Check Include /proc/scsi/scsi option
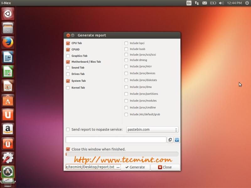Viewport: 251px width, 188px height. pos(126,55)
